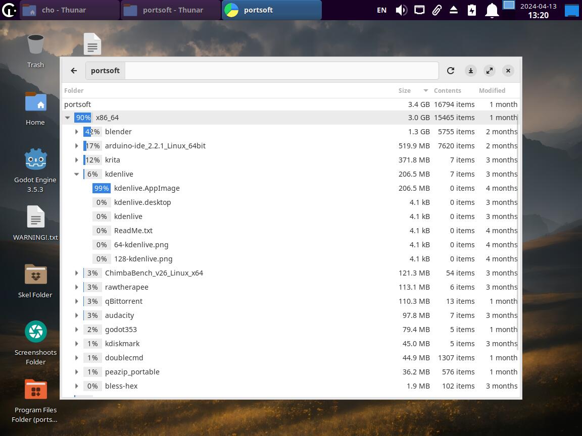The image size is (582, 436).
Task: Rescan the folder with the refresh icon
Action: click(451, 71)
